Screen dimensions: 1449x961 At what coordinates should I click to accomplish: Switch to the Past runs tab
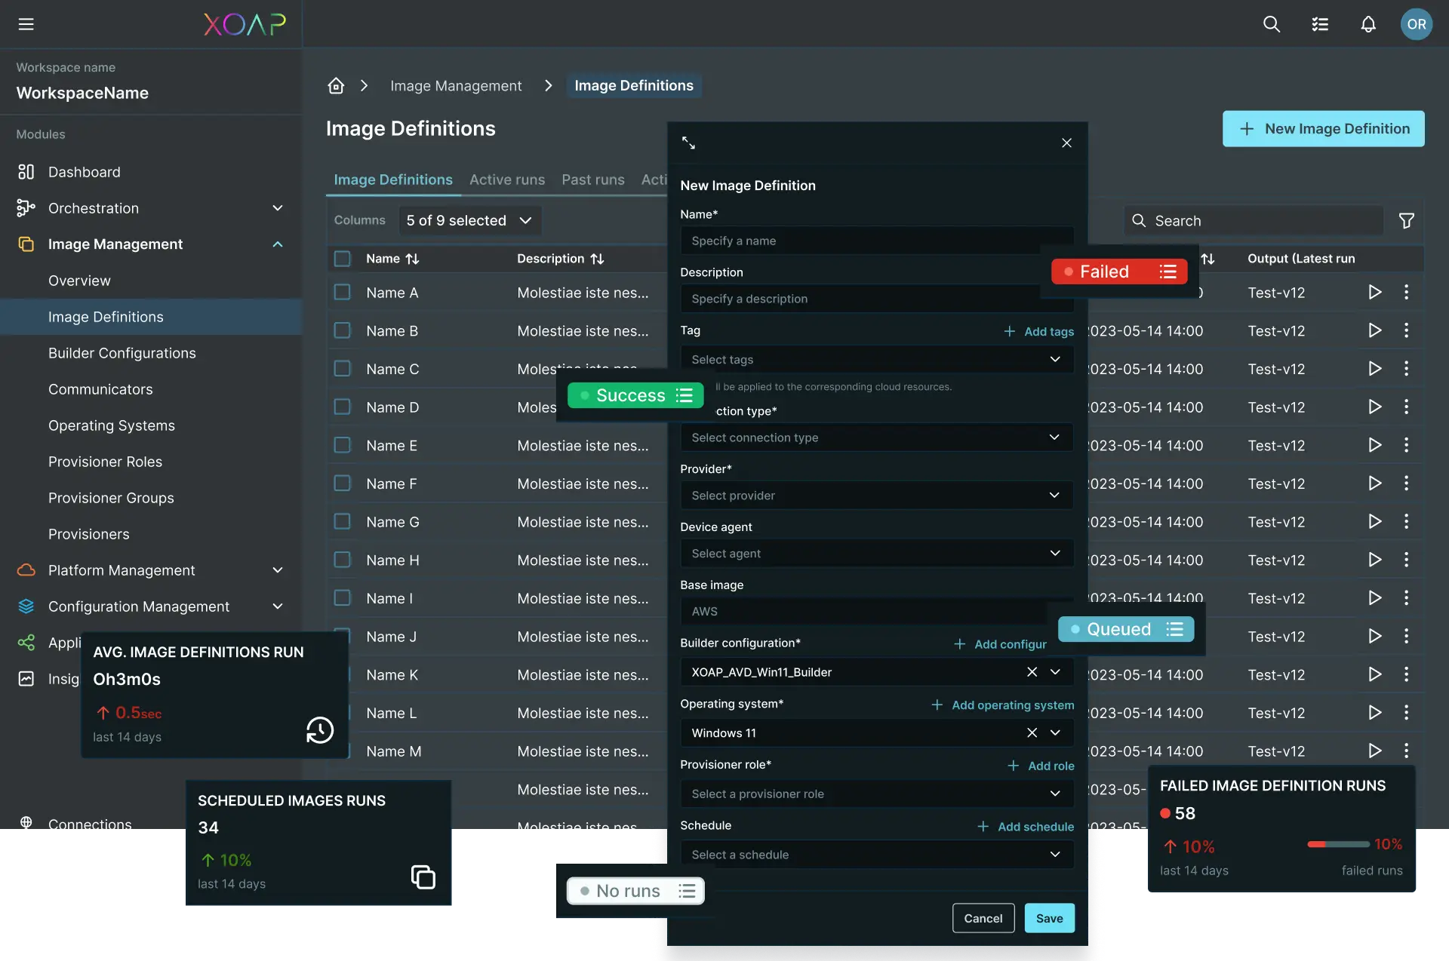pos(593,180)
